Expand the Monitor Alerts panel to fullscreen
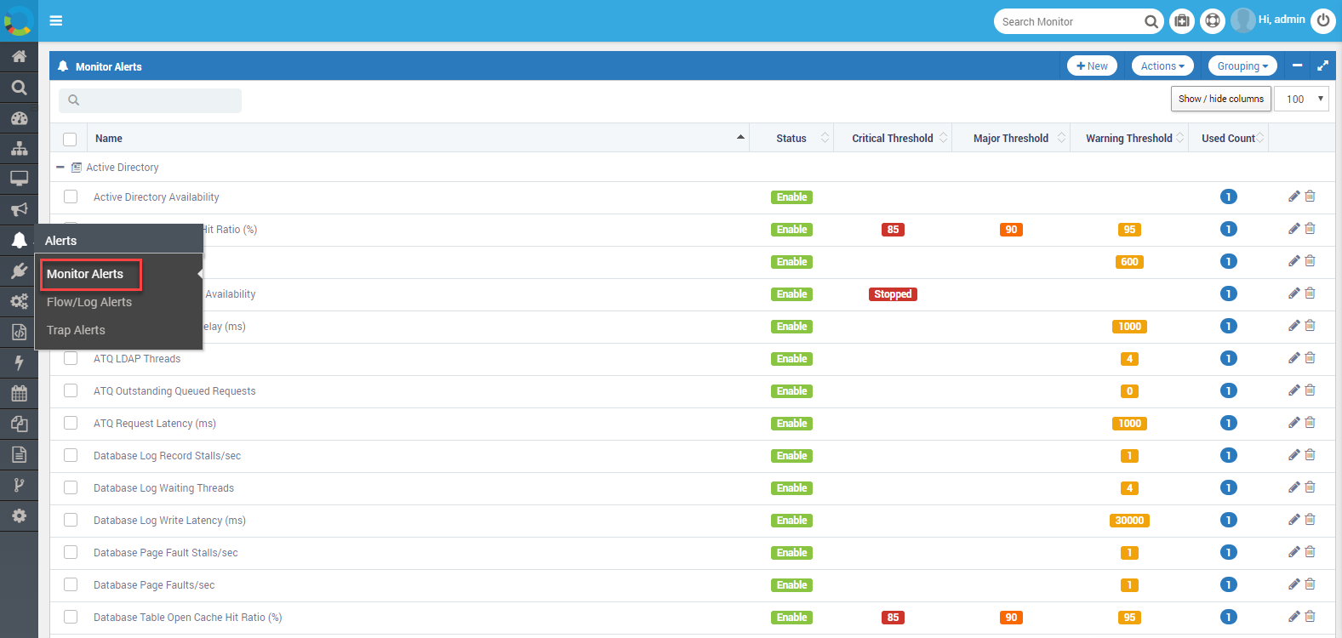Image resolution: width=1342 pixels, height=638 pixels. (x=1322, y=66)
